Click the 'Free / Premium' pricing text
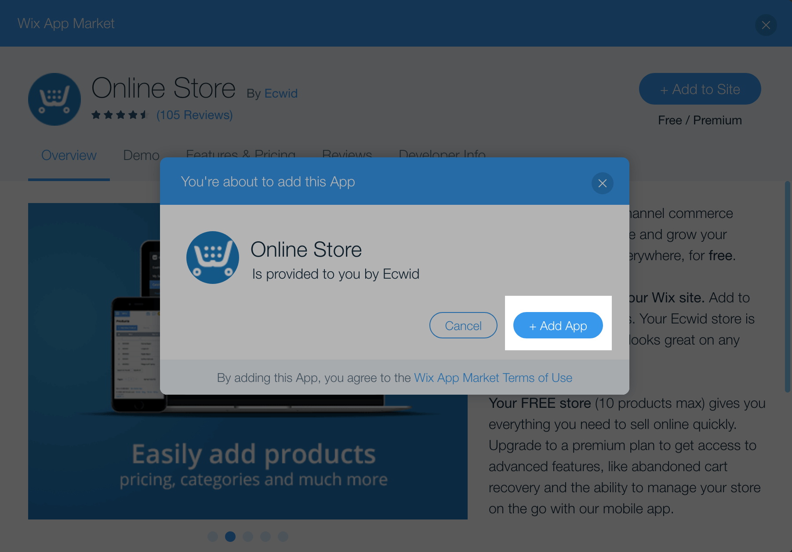792x552 pixels. point(700,120)
